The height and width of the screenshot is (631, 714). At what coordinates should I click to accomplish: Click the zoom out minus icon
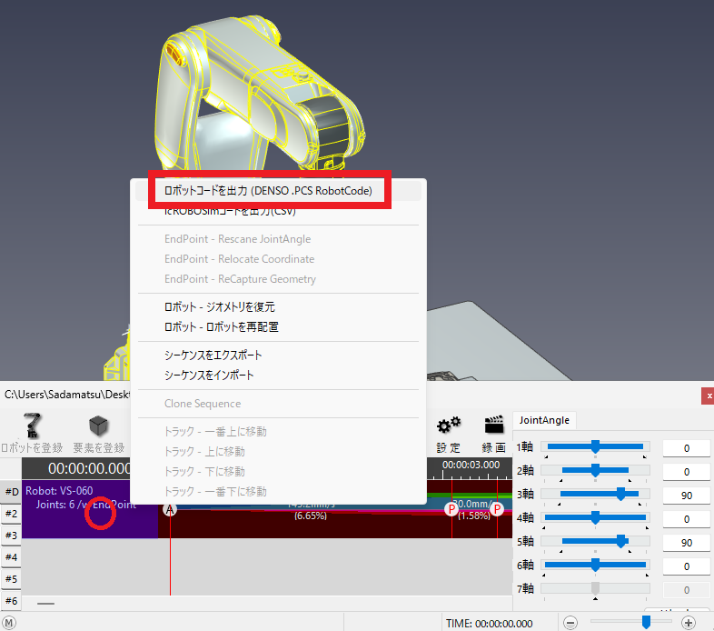570,623
